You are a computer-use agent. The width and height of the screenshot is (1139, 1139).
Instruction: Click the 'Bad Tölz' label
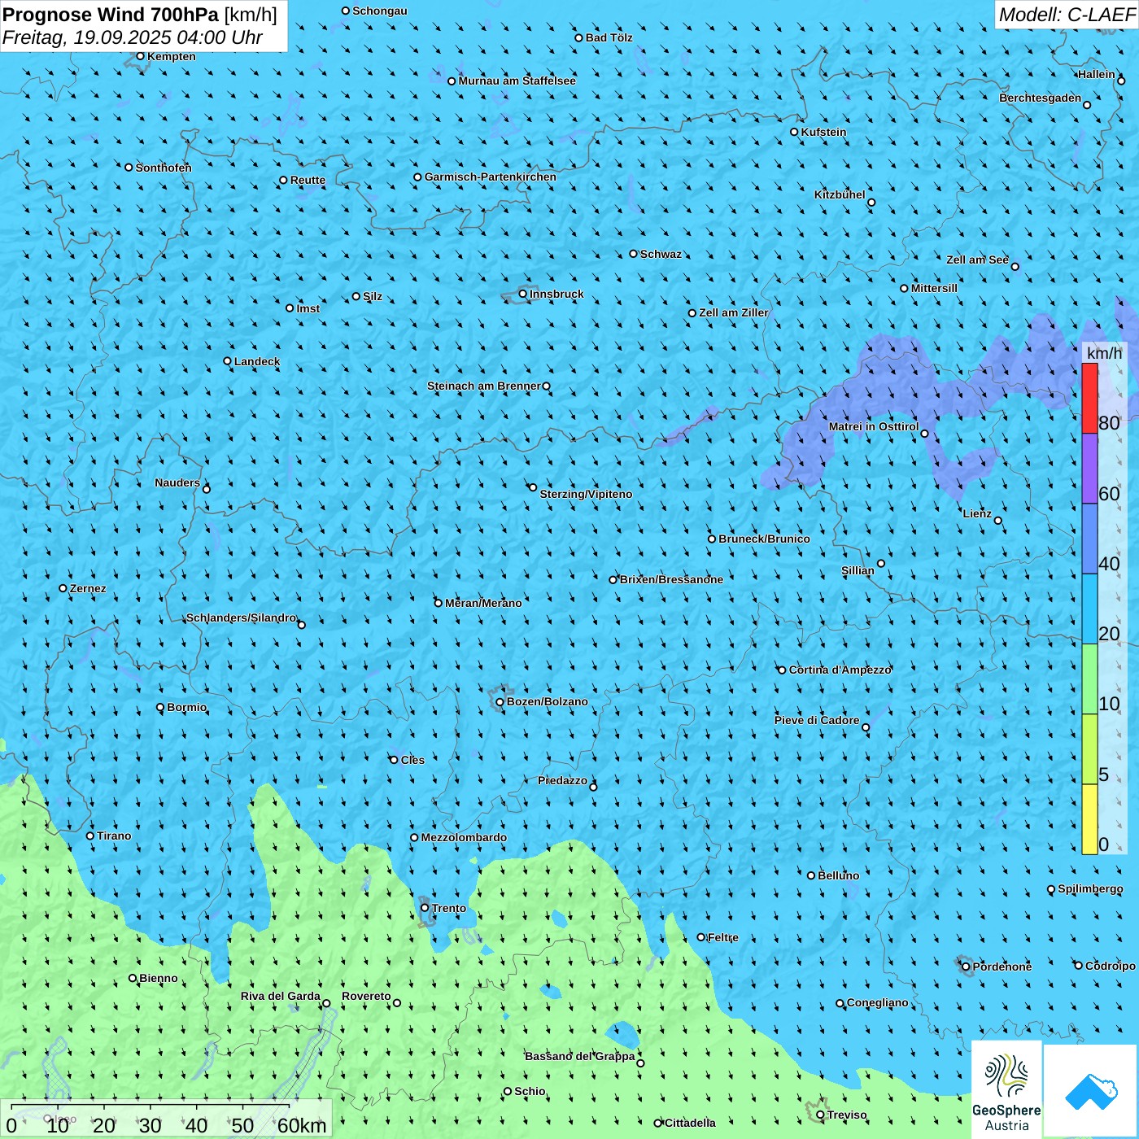tap(609, 37)
